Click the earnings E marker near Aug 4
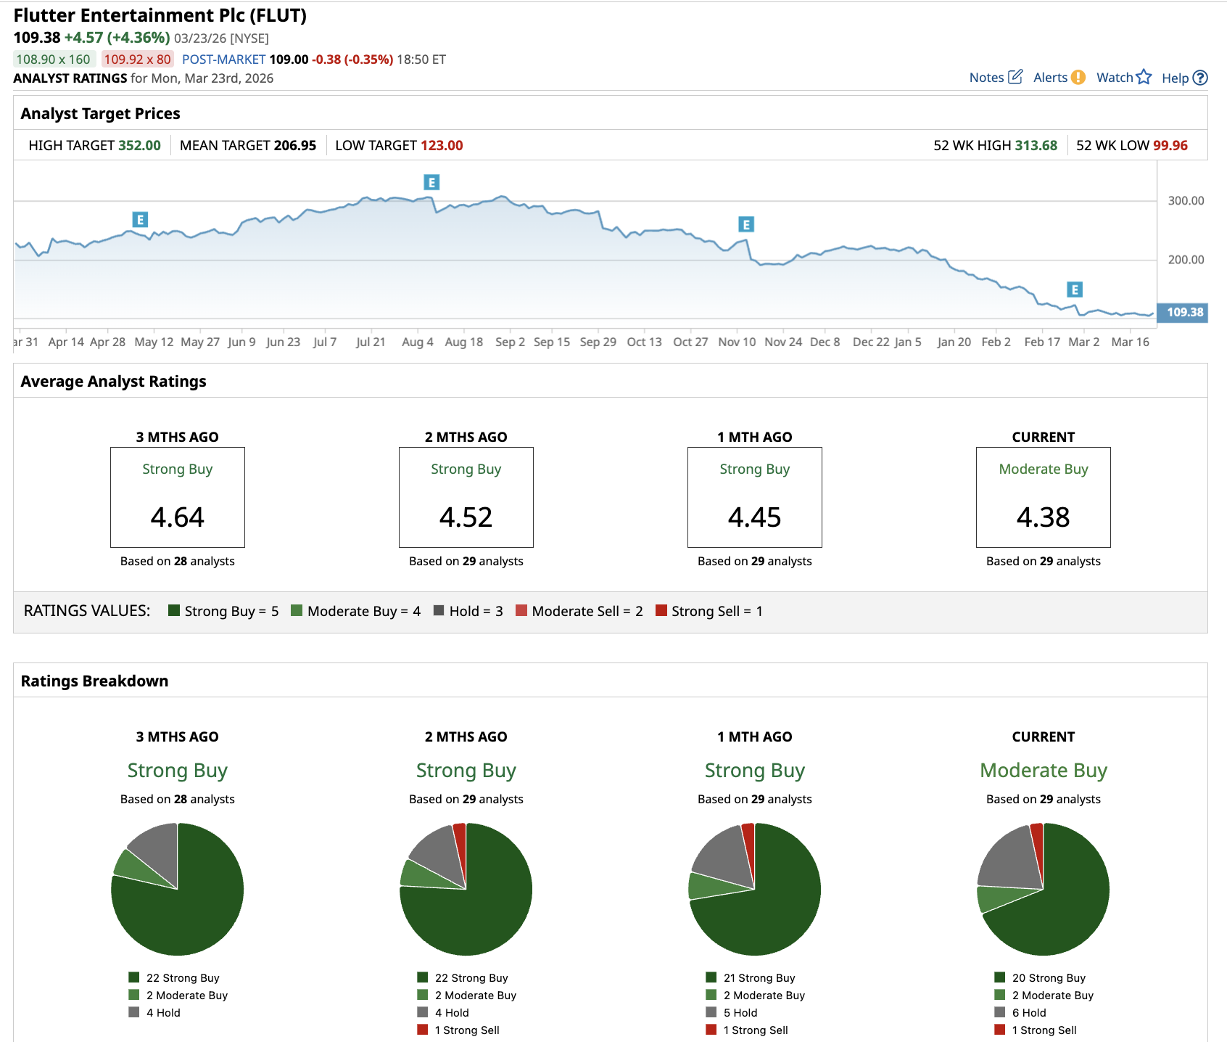Image resolution: width=1227 pixels, height=1042 pixels. 431,182
